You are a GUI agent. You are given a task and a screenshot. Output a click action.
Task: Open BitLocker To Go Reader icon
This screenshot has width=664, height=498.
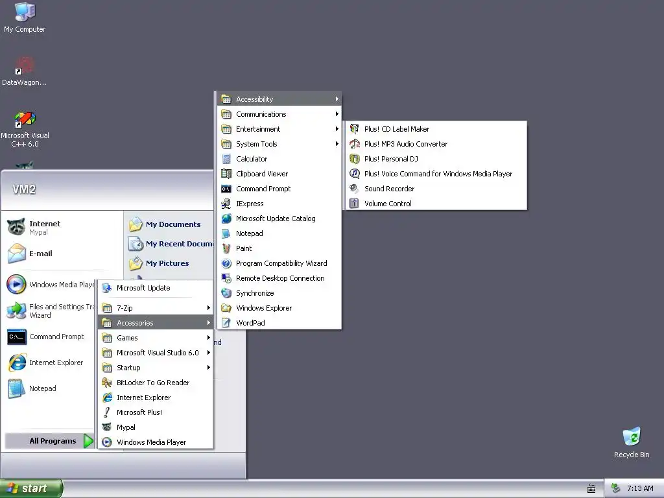coord(107,383)
